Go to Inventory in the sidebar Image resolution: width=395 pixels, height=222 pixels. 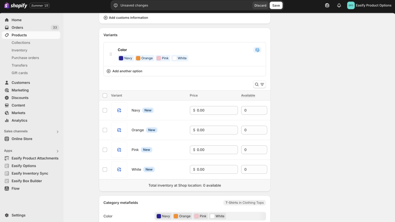[x=19, y=50]
